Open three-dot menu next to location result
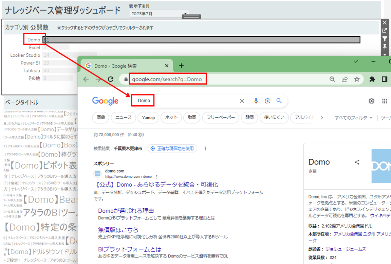 [x=205, y=148]
